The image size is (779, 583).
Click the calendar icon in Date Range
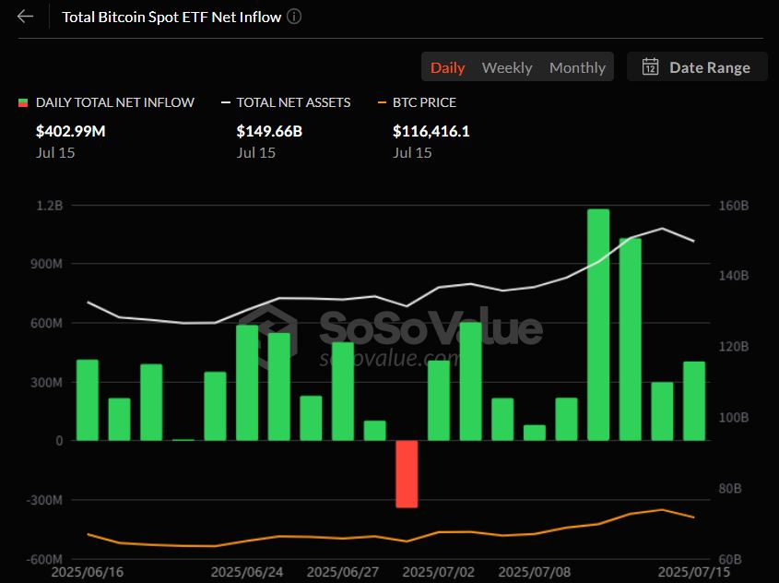coord(650,67)
